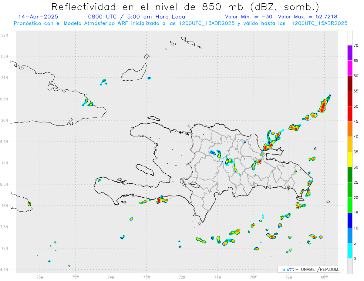Pick the orange 40–45 dBZ color band

(350, 129)
